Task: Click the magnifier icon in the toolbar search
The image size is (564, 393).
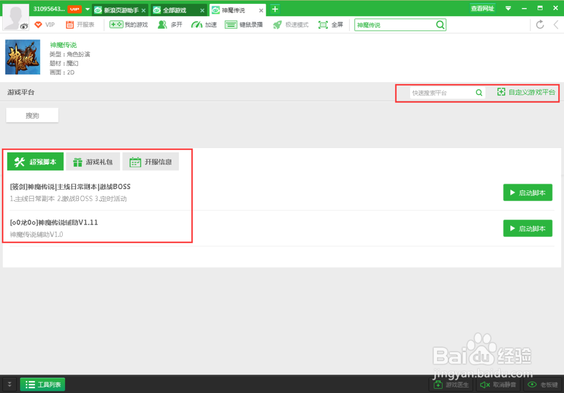Action: [x=440, y=25]
